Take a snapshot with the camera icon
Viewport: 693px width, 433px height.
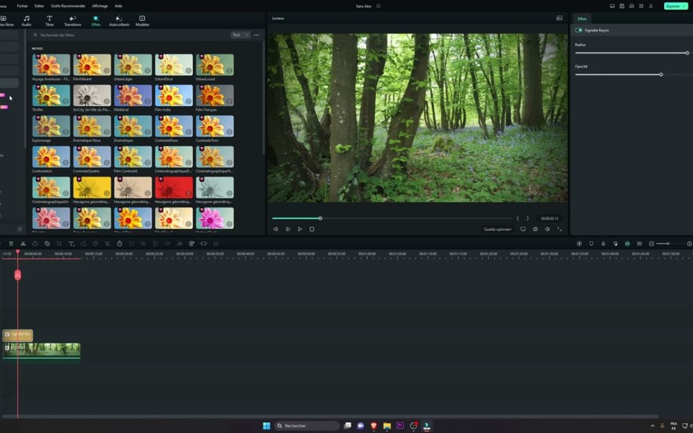(x=535, y=229)
